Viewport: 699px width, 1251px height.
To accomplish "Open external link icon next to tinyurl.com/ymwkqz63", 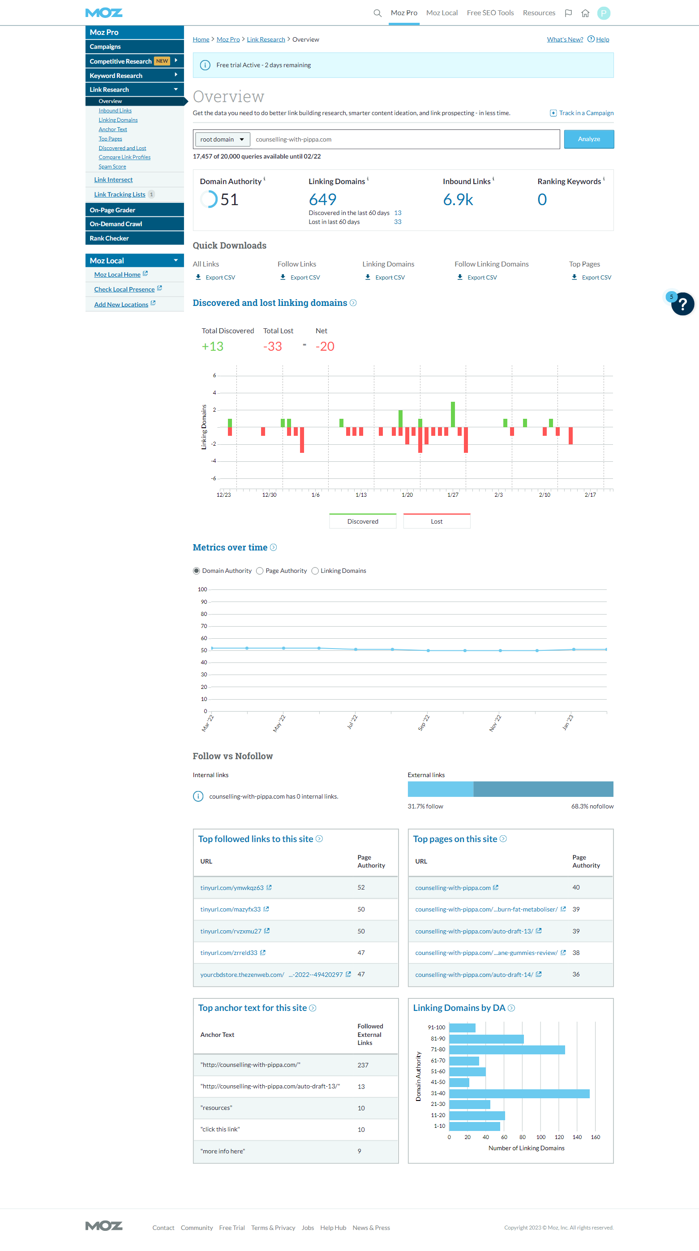I will [269, 887].
